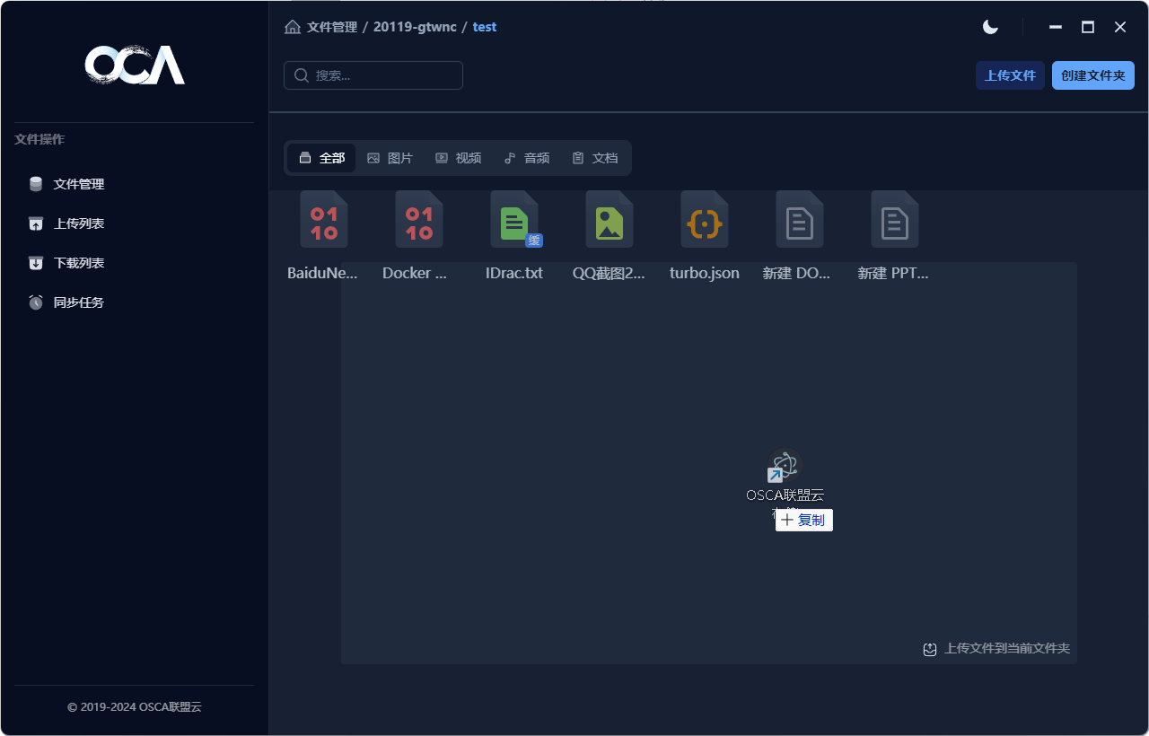
Task: Select the 新建 PPT... file icon
Action: [894, 220]
